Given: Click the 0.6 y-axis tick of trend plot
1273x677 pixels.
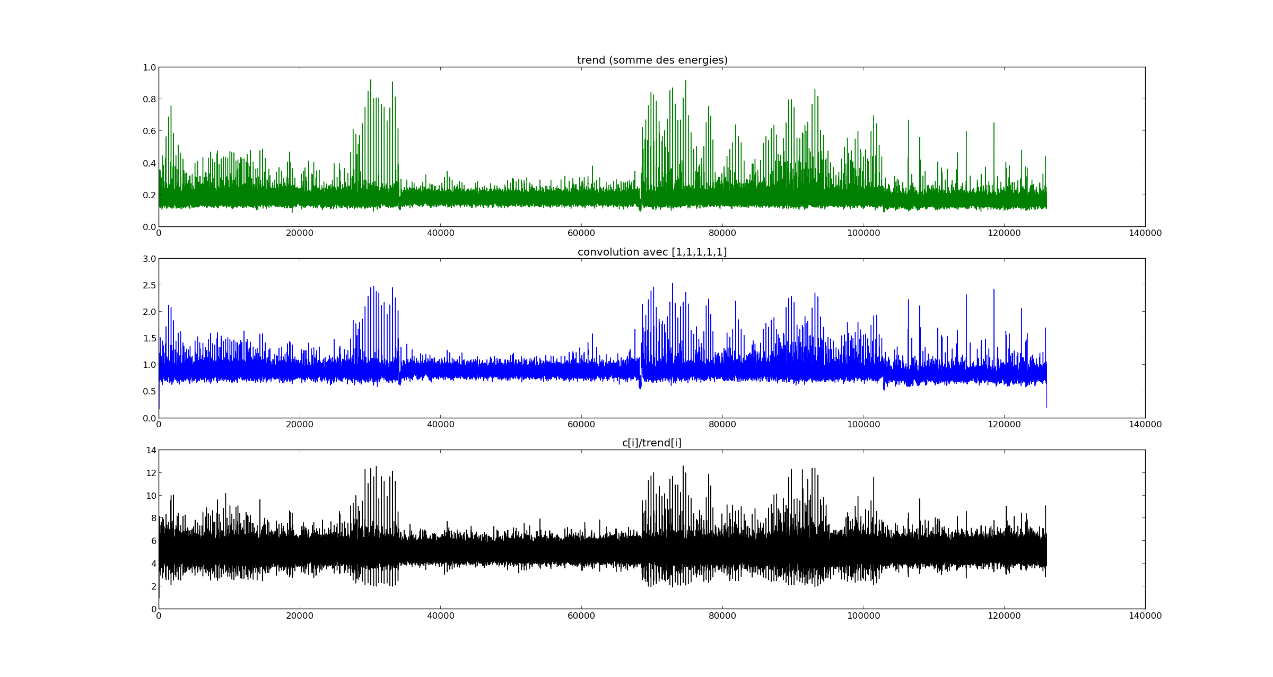Looking at the screenshot, I should [149, 131].
